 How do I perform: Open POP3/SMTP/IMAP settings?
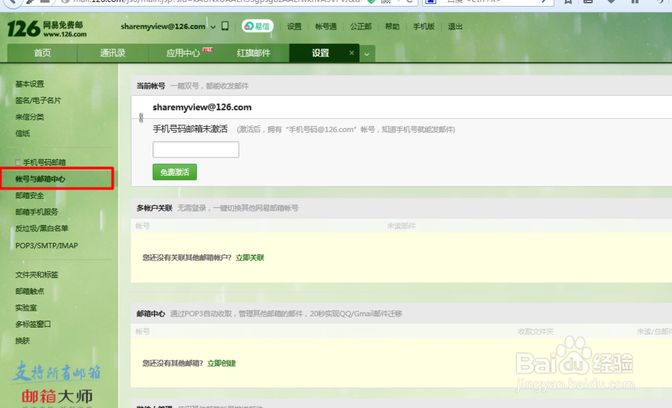click(x=46, y=246)
